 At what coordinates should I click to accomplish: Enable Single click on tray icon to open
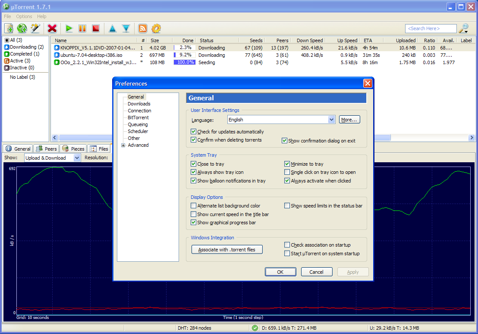click(x=287, y=172)
